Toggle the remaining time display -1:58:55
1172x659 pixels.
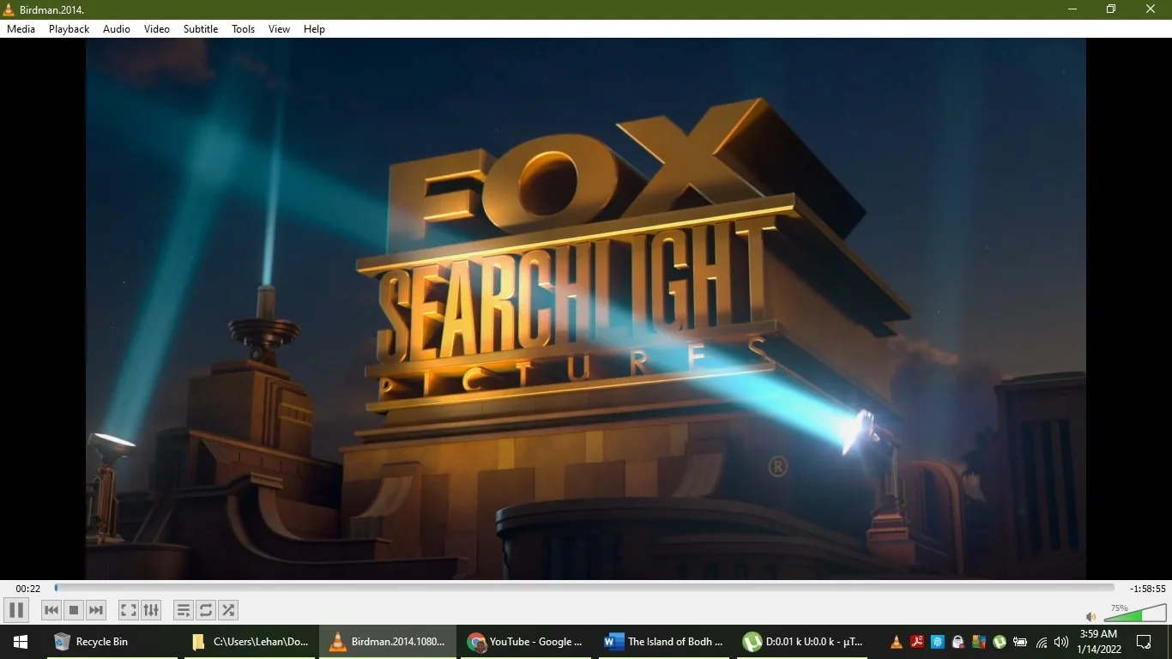click(1148, 589)
